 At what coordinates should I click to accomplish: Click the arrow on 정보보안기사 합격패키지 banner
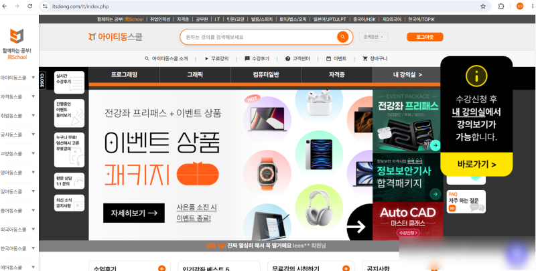coord(435,195)
